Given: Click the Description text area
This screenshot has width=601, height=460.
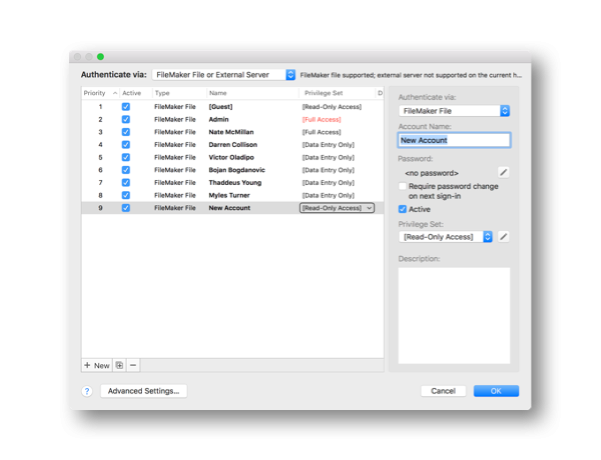Looking at the screenshot, I should 454,316.
